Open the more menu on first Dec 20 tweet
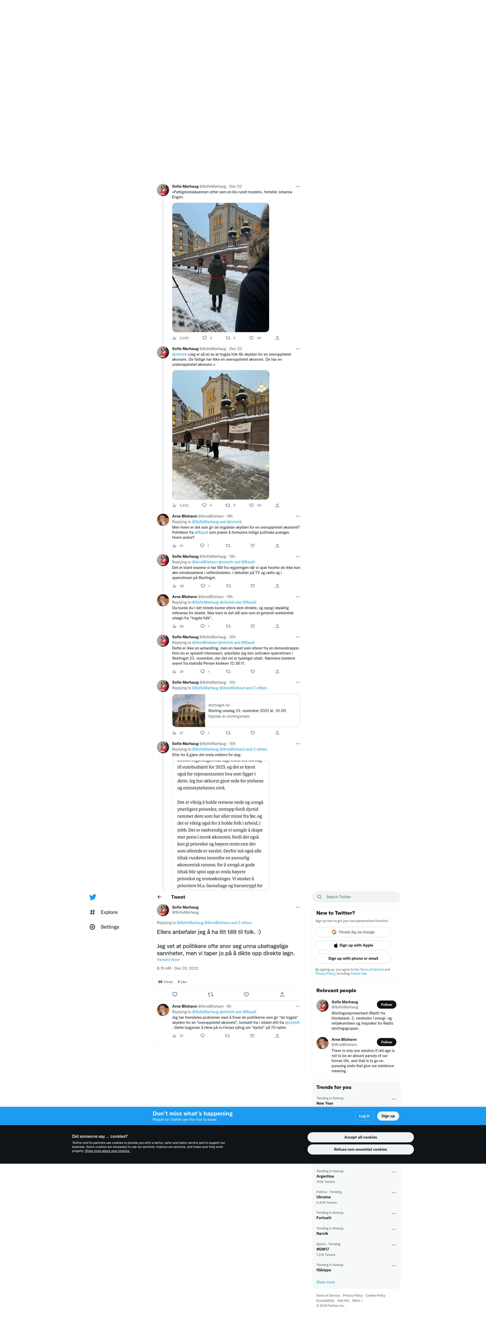Image resolution: width=486 pixels, height=1326 pixels. 298,186
